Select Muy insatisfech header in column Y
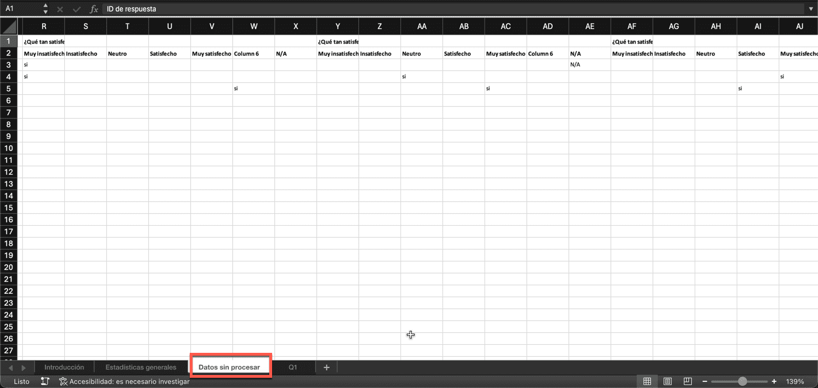 338,53
